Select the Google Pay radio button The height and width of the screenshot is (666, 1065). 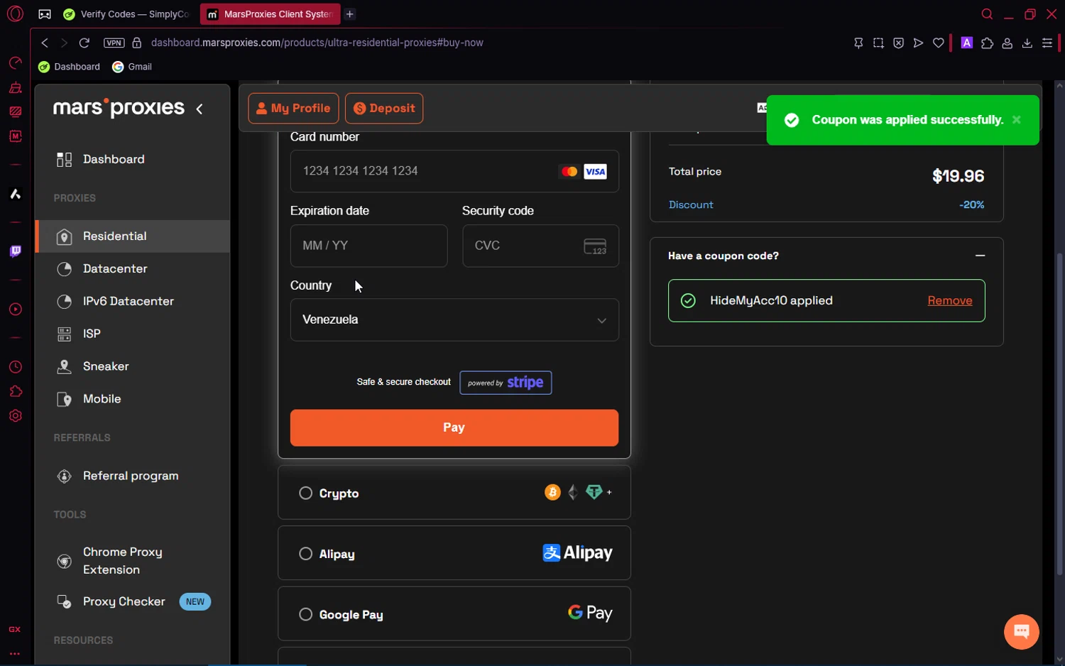306,614
